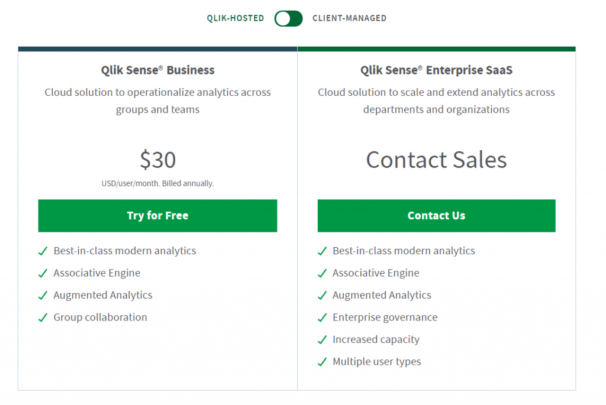Click checkmark beside Enterprise governance

pos(322,318)
